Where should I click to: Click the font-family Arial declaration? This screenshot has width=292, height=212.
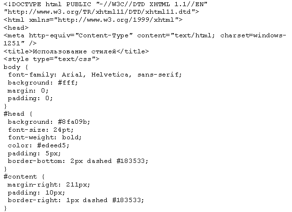(x=95, y=75)
